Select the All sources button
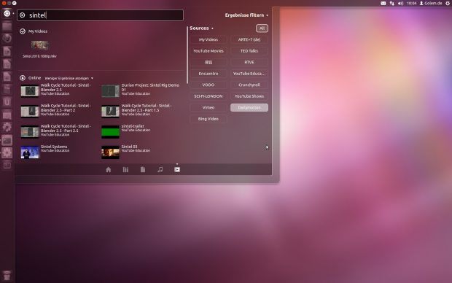This screenshot has width=452, height=283. 262,28
